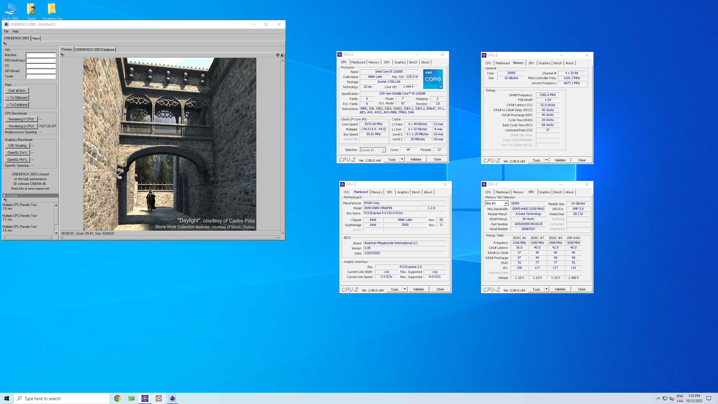Open volume control tray icon
The height and width of the screenshot is (404, 718).
tap(672, 398)
